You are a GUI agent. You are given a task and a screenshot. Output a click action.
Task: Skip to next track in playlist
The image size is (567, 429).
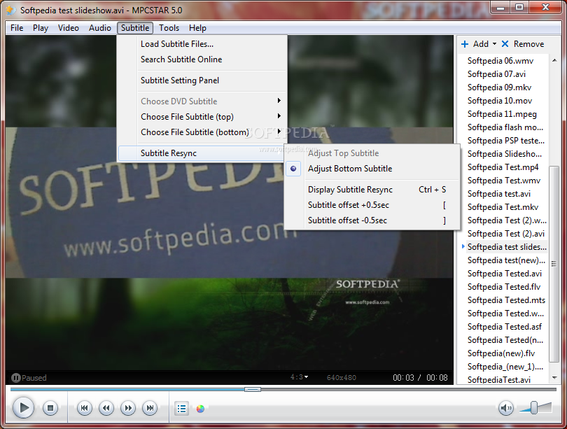click(150, 409)
